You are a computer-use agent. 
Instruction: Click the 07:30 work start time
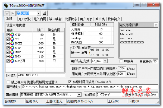[x=95, y=50]
